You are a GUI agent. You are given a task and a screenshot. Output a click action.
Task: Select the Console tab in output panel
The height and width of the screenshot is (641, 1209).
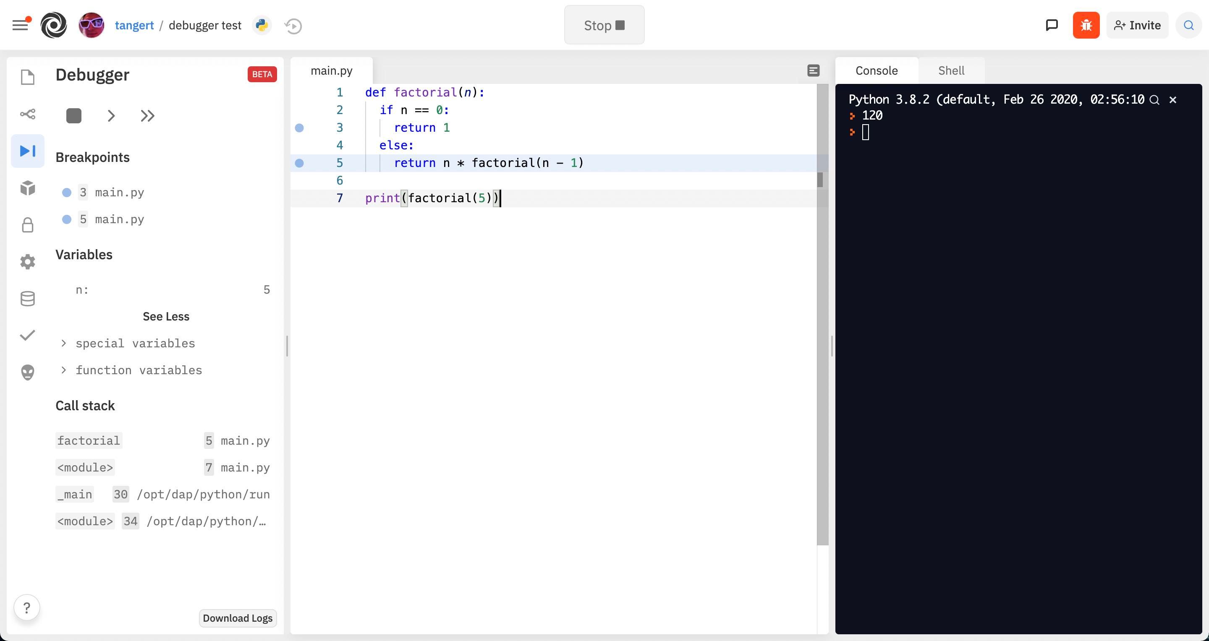click(x=877, y=70)
